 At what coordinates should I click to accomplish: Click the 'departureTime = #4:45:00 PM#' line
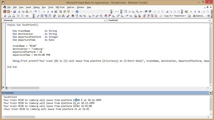[31, 55]
